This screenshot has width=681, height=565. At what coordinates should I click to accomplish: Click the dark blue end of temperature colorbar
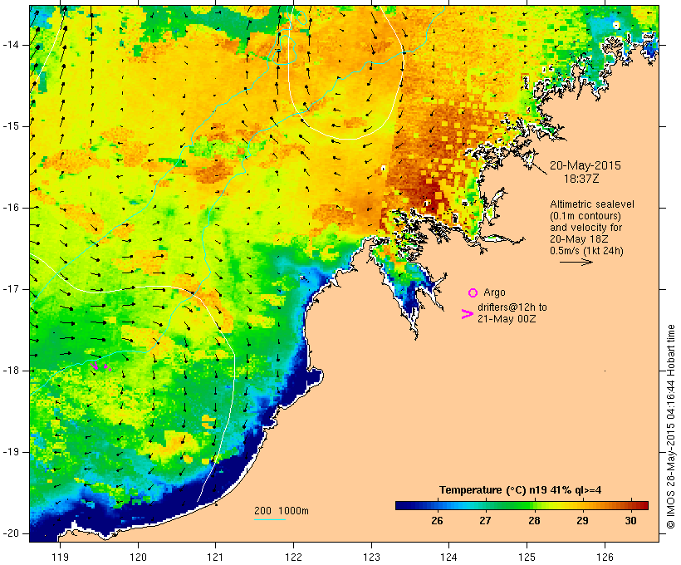pos(402,505)
